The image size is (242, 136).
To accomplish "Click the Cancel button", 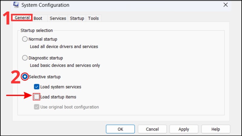I will pos(152,129).
